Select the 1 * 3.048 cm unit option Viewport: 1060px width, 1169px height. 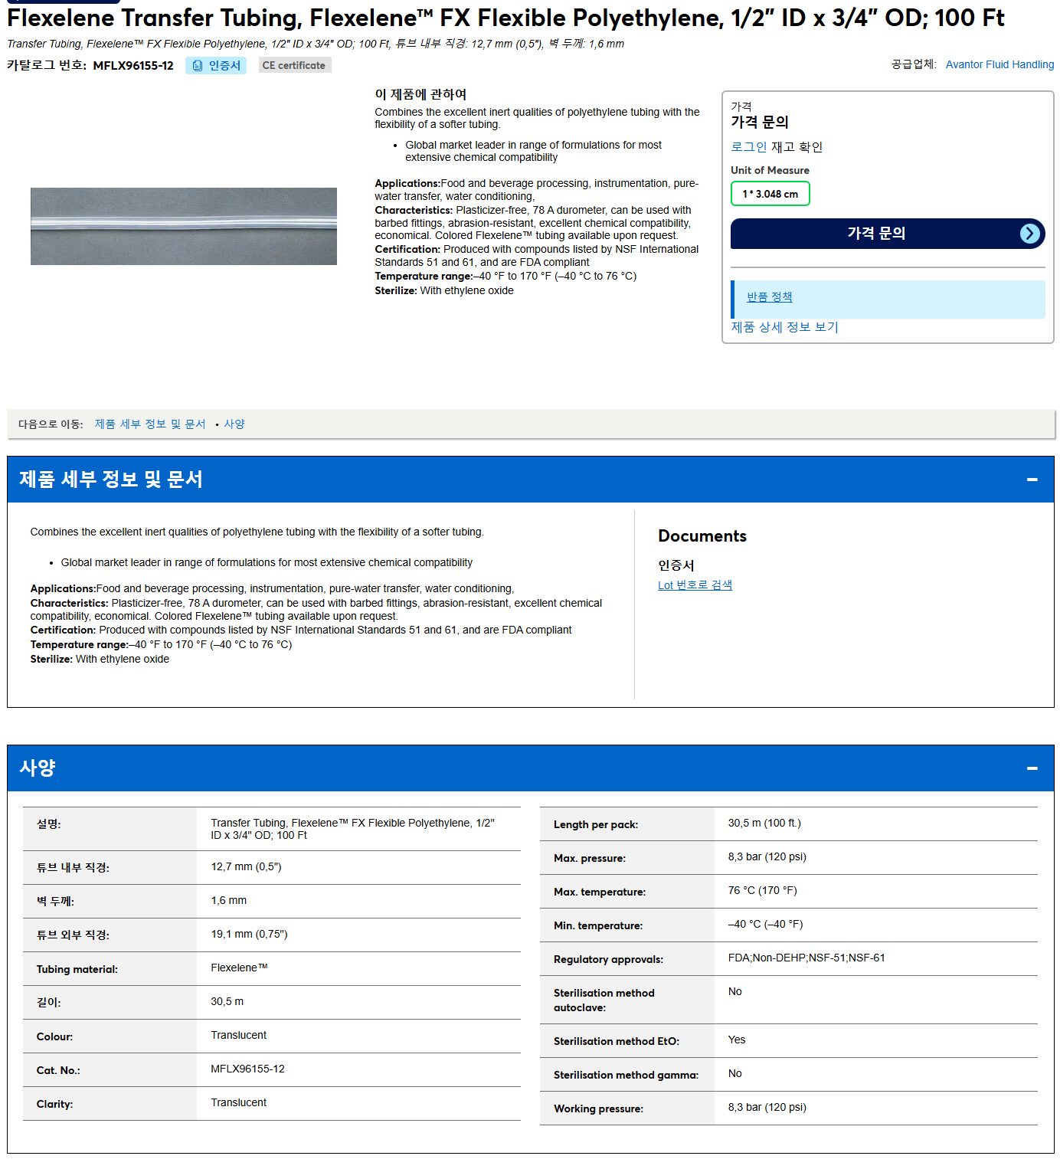pyautogui.click(x=770, y=194)
